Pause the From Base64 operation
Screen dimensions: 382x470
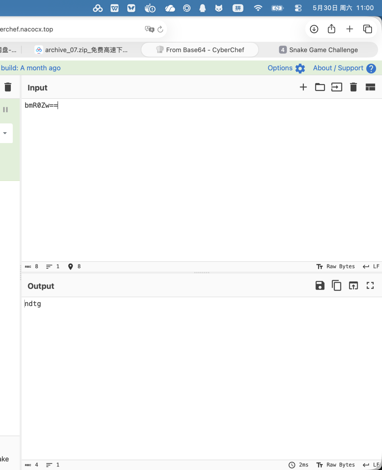[5, 110]
